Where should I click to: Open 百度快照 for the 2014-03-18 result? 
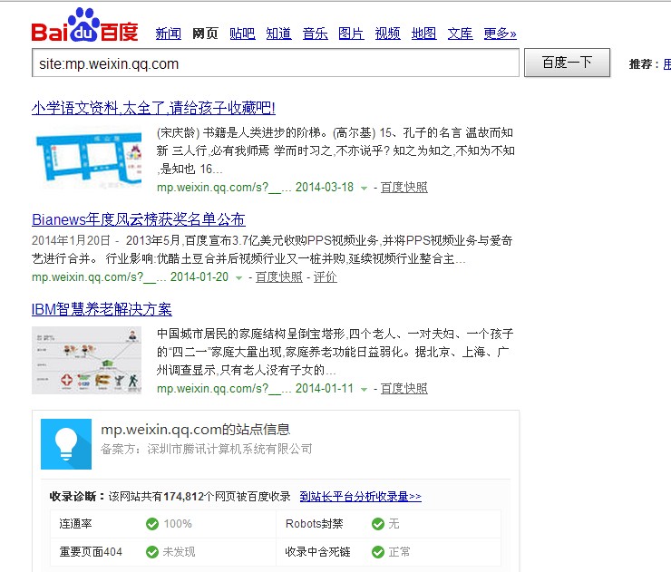pos(404,188)
